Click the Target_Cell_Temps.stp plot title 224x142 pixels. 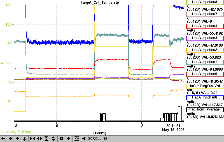[100, 3]
